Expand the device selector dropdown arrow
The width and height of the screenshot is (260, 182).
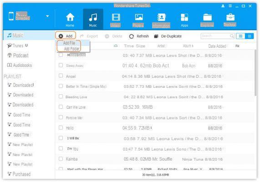(47, 16)
